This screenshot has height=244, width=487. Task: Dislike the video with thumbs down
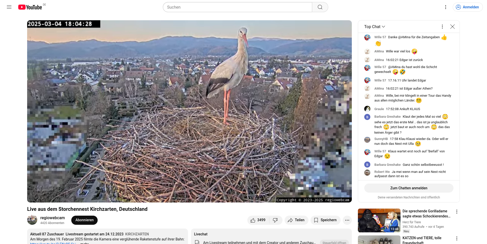tap(275, 220)
